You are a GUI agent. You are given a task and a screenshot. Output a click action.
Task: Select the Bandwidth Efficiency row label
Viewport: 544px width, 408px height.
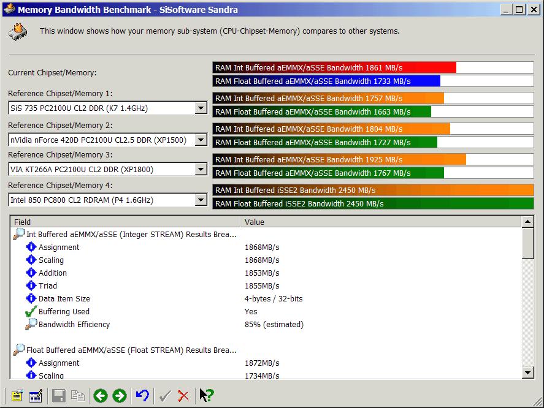click(x=74, y=324)
